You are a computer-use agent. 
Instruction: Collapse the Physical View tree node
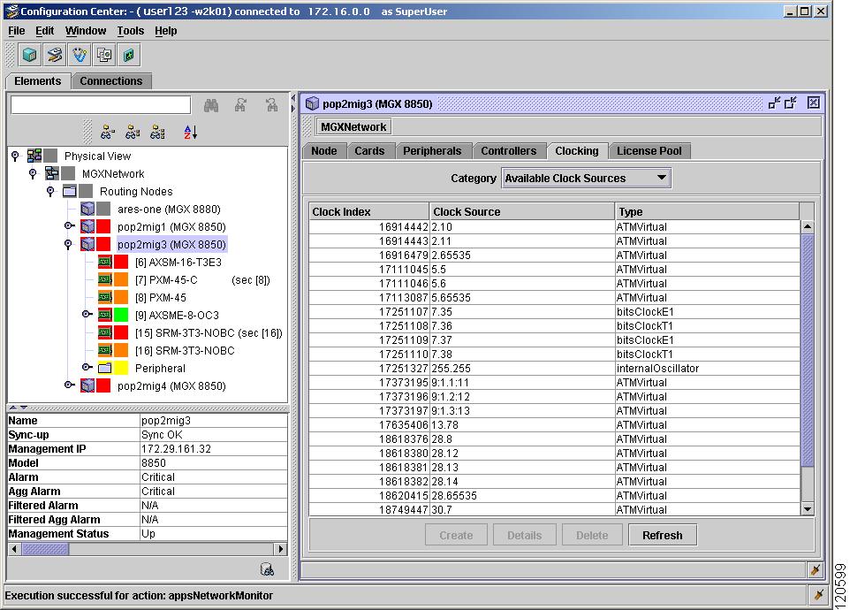coord(15,156)
